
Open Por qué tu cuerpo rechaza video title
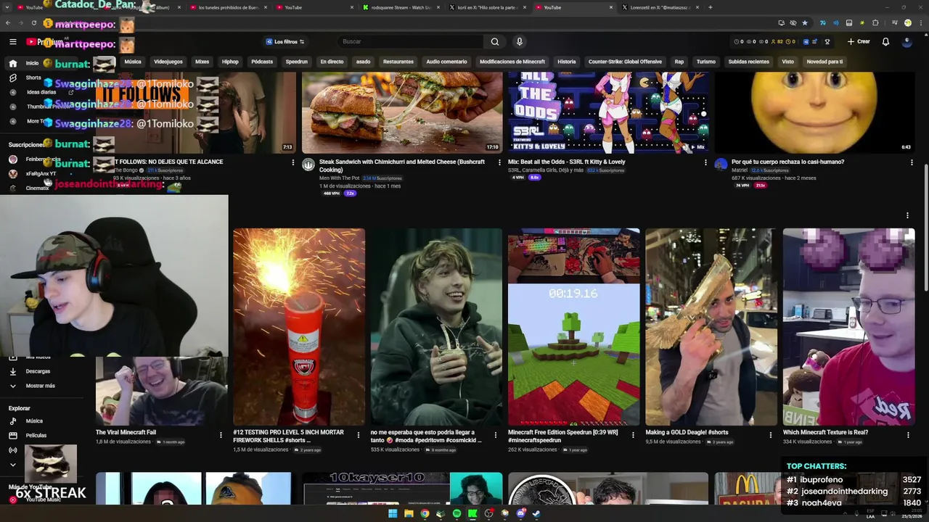787,162
